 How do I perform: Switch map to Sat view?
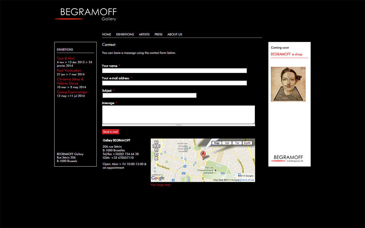(x=227, y=143)
